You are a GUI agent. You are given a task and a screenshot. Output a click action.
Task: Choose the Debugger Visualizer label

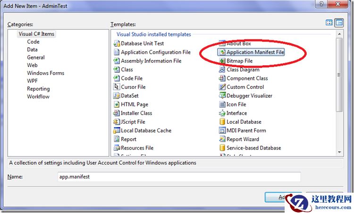250,96
